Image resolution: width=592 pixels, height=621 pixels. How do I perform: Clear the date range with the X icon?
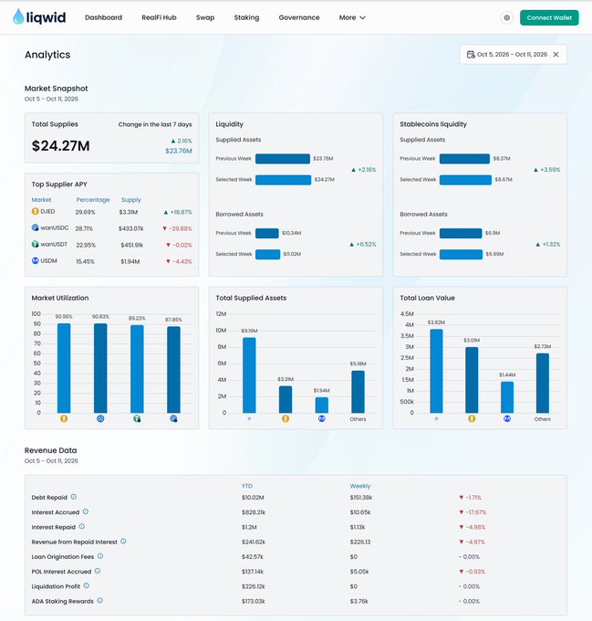pyautogui.click(x=556, y=55)
